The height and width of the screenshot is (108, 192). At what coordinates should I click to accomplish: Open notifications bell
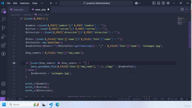click(x=187, y=99)
